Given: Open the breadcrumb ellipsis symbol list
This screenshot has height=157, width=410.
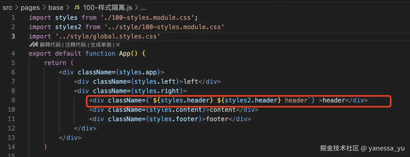Looking at the screenshot, I should pos(143,8).
